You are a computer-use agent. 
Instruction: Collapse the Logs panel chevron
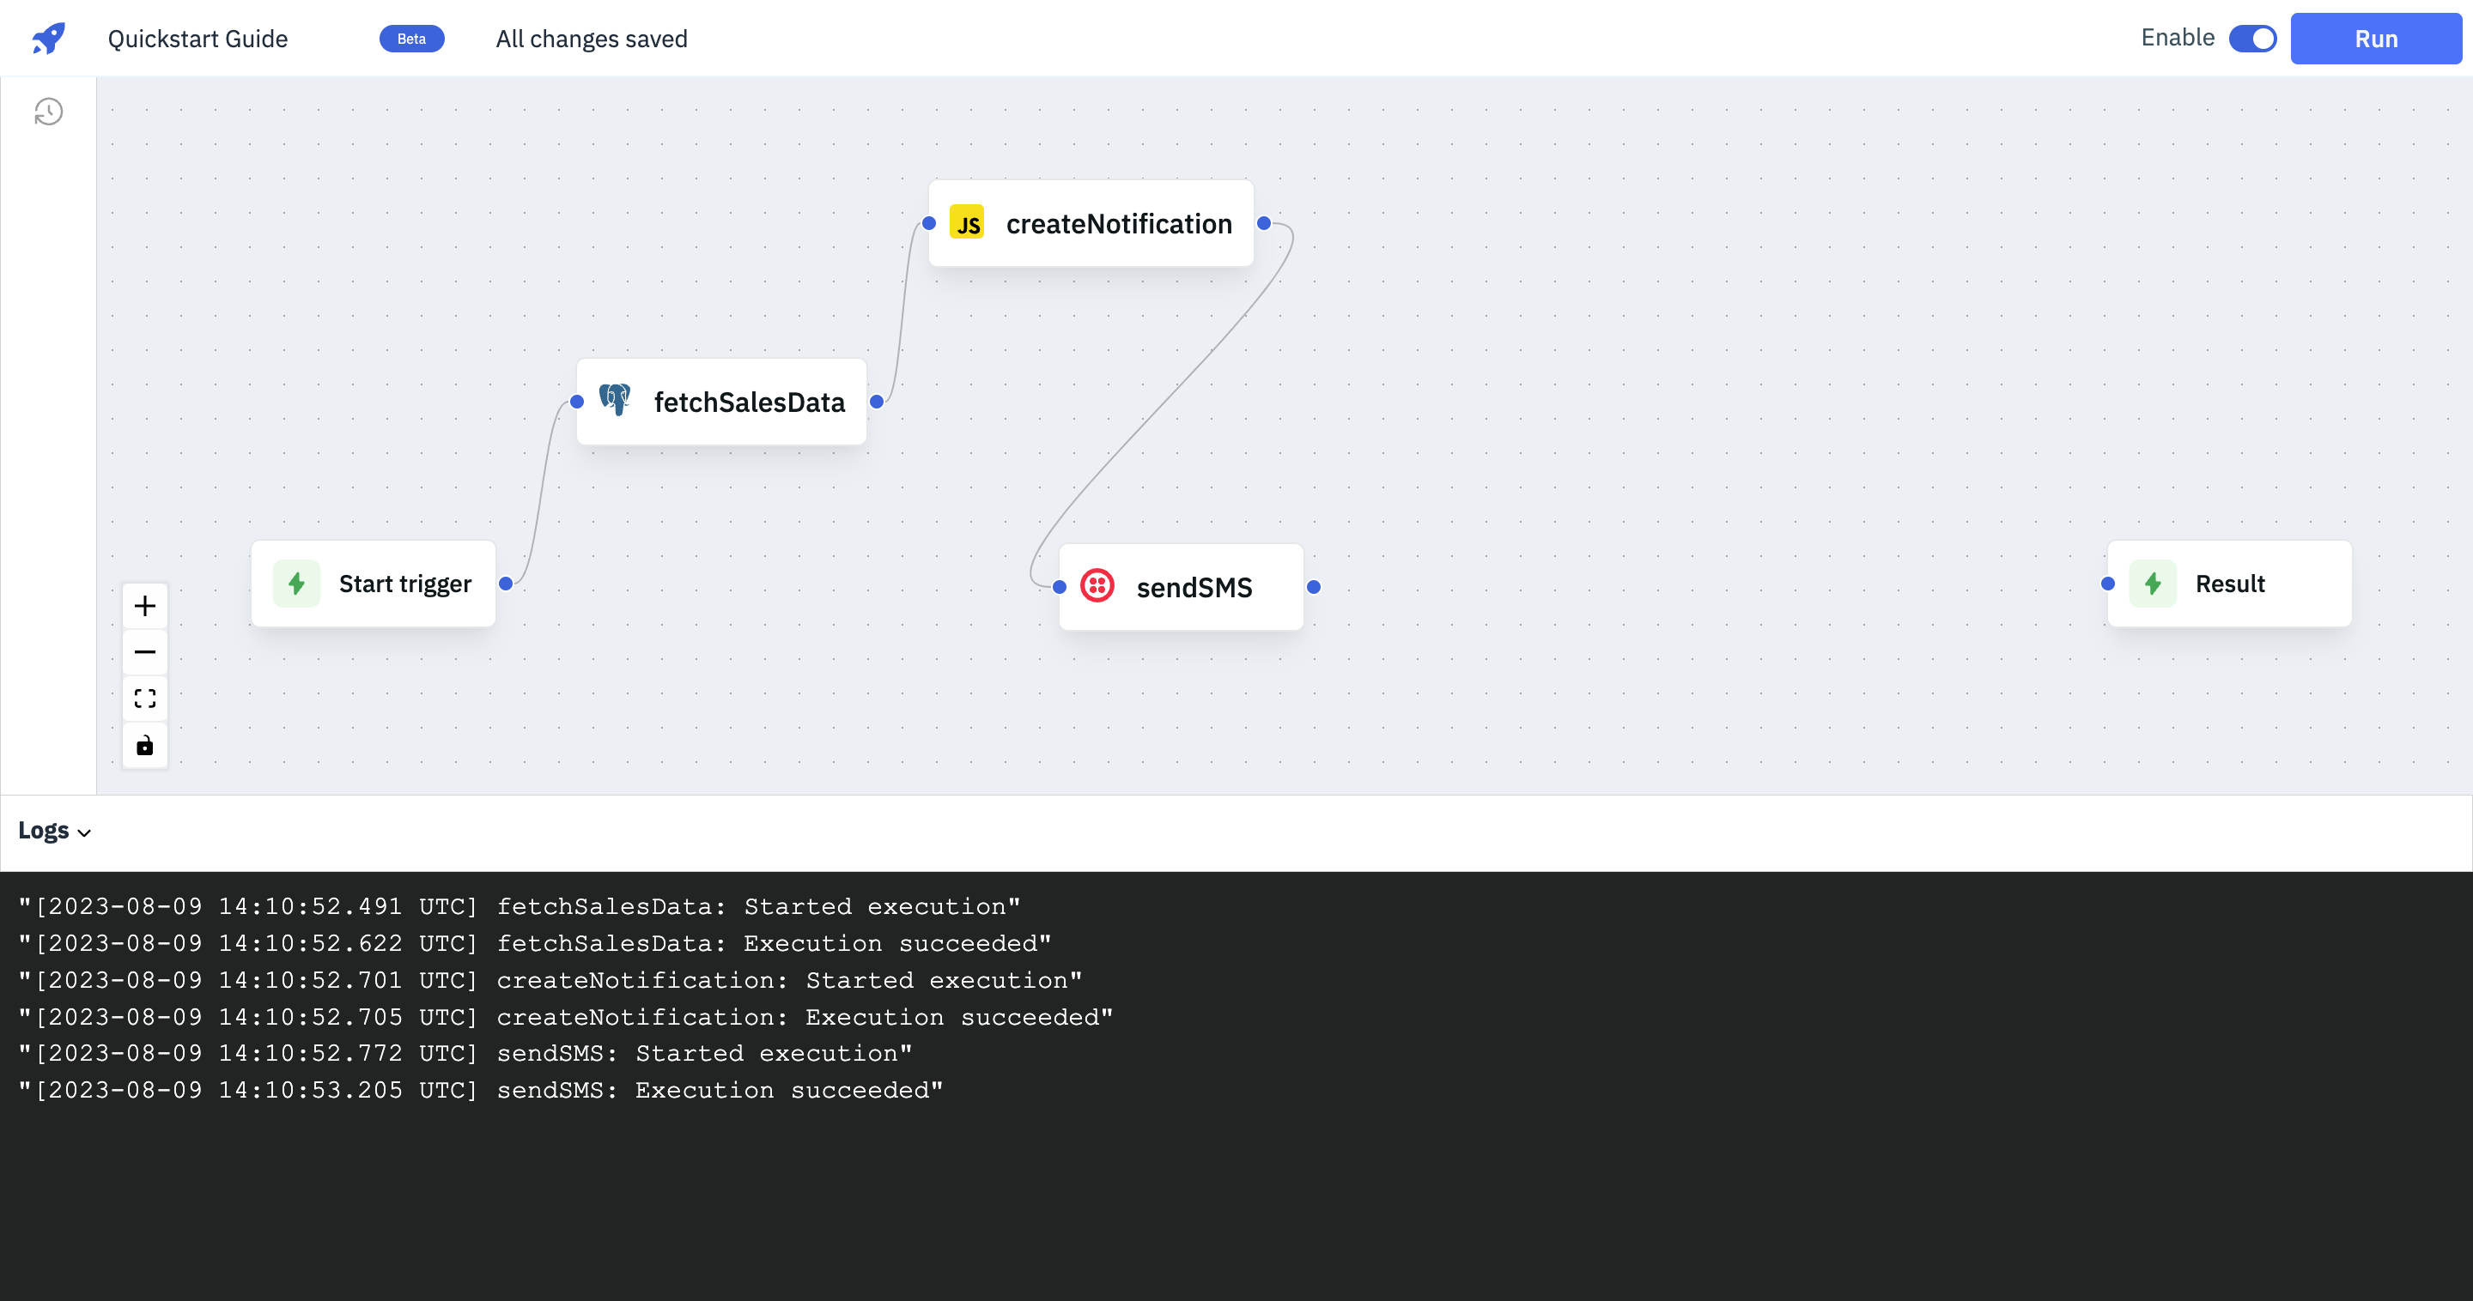(x=84, y=832)
